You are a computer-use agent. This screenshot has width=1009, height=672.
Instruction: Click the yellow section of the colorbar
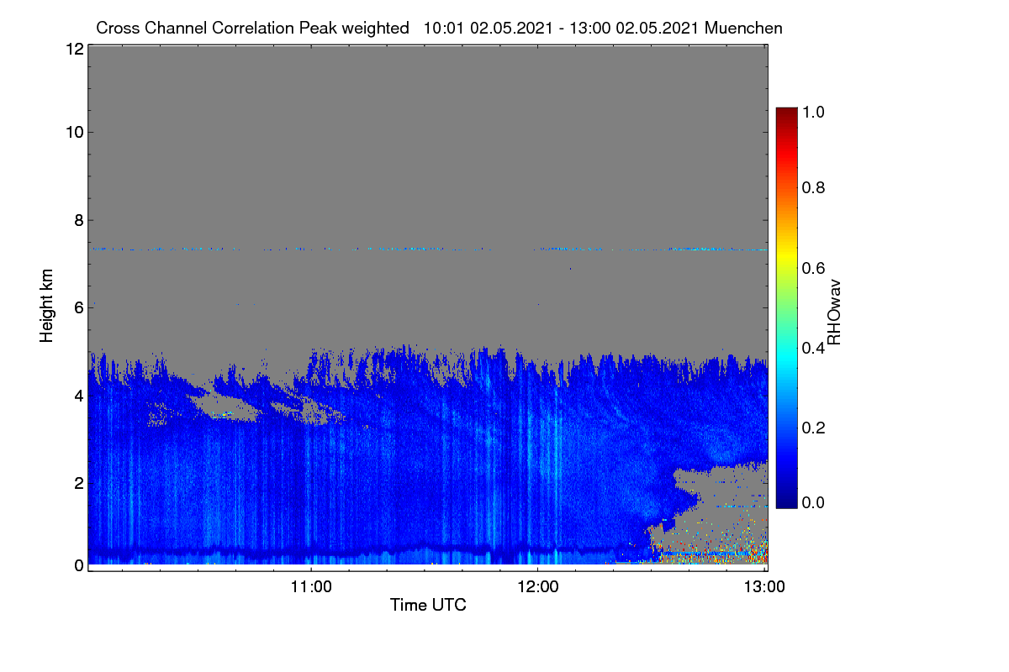[x=785, y=256]
